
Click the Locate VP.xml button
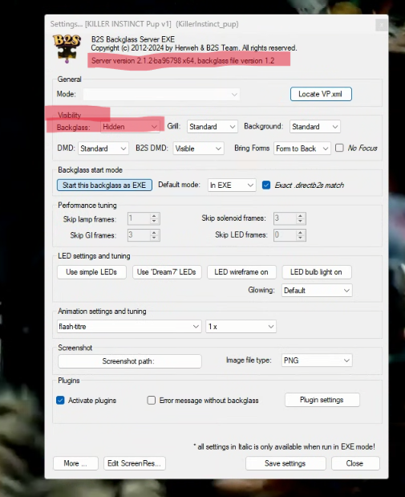[x=321, y=94]
